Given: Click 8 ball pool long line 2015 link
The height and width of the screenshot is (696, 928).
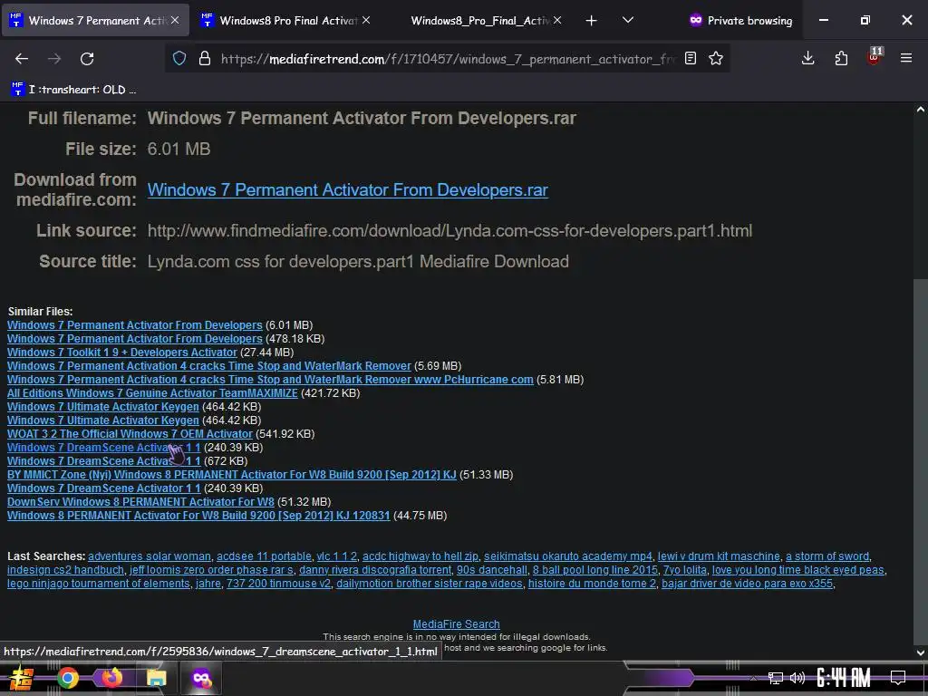Looking at the screenshot, I should [x=594, y=570].
